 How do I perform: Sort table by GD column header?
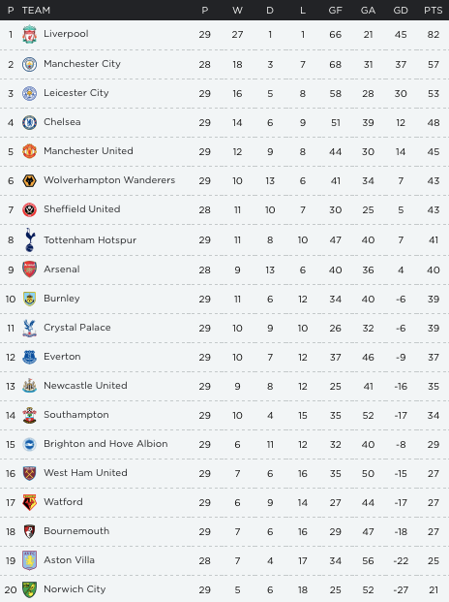[x=401, y=11]
